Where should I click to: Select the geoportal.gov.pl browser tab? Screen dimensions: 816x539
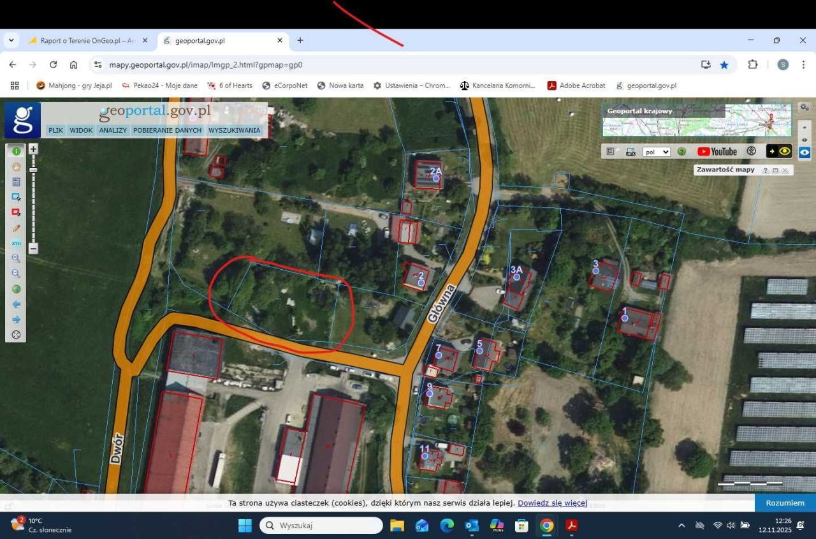click(222, 40)
